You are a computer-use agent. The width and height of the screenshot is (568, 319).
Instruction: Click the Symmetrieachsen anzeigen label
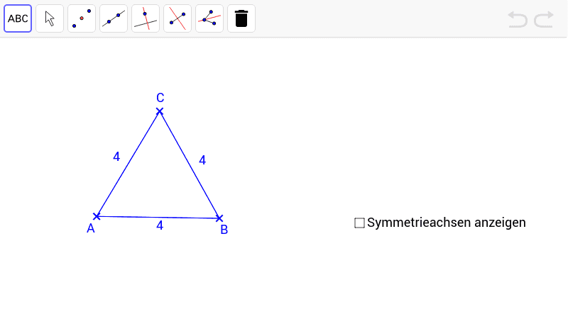[447, 223]
